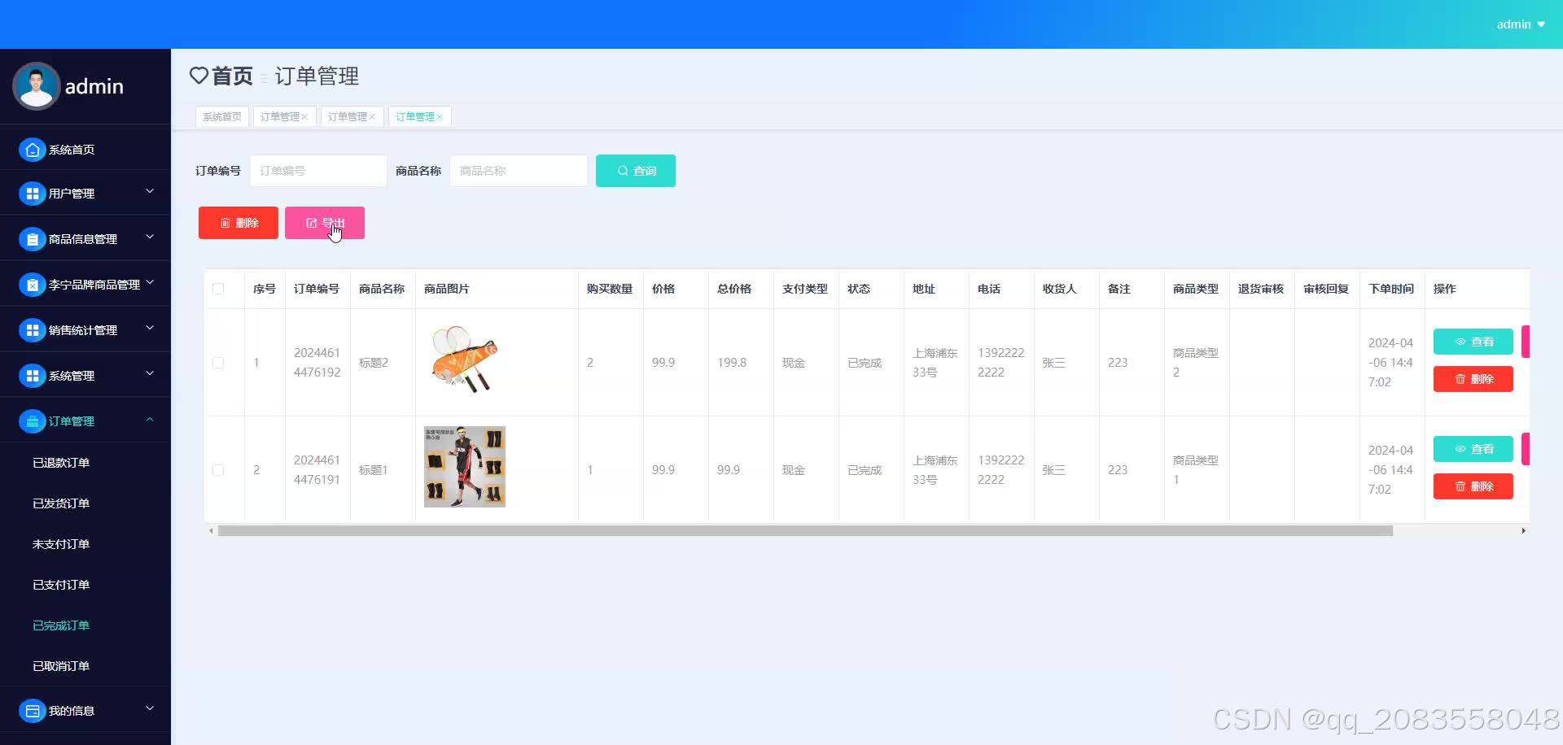Expand the 系统管理 menu chevron
This screenshot has width=1563, height=745.
[x=150, y=373]
